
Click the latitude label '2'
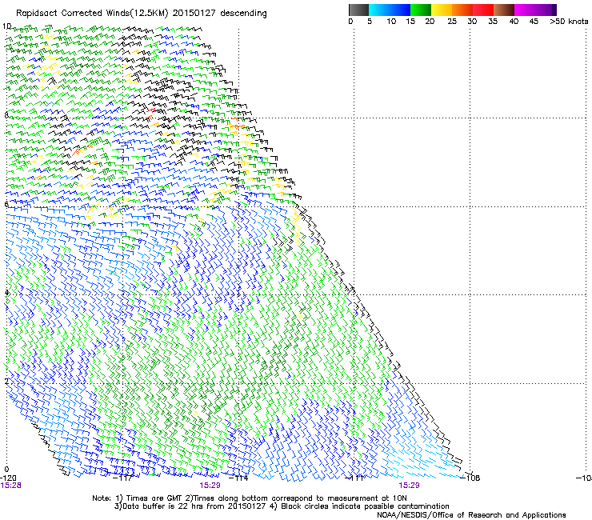click(6, 381)
